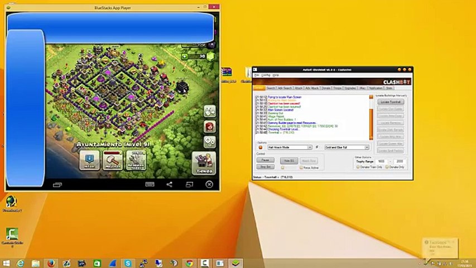Click the Attack Now button

309,161
